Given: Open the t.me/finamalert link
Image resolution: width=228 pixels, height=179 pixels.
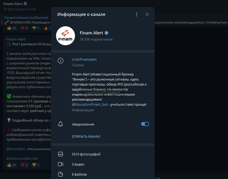Looking at the screenshot, I should click(84, 59).
